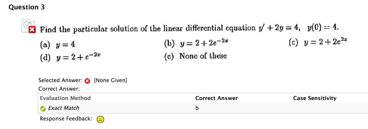Click the yellow sad face feedback icon
This screenshot has height=129, width=368.
point(100,119)
